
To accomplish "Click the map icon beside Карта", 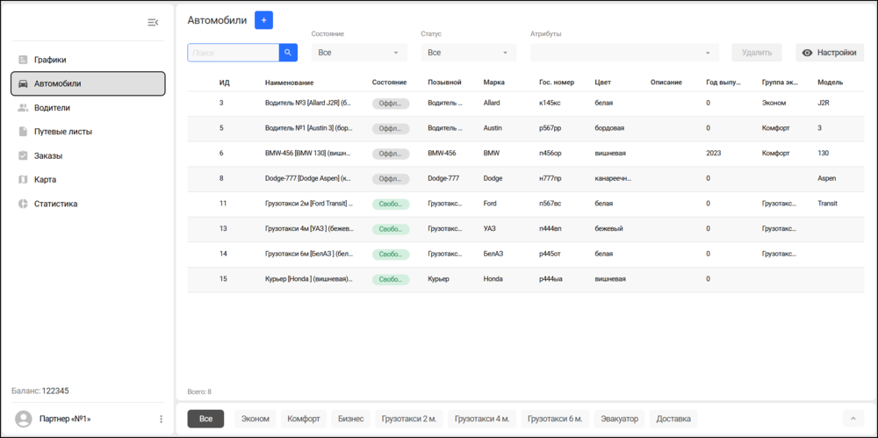I will (x=23, y=180).
